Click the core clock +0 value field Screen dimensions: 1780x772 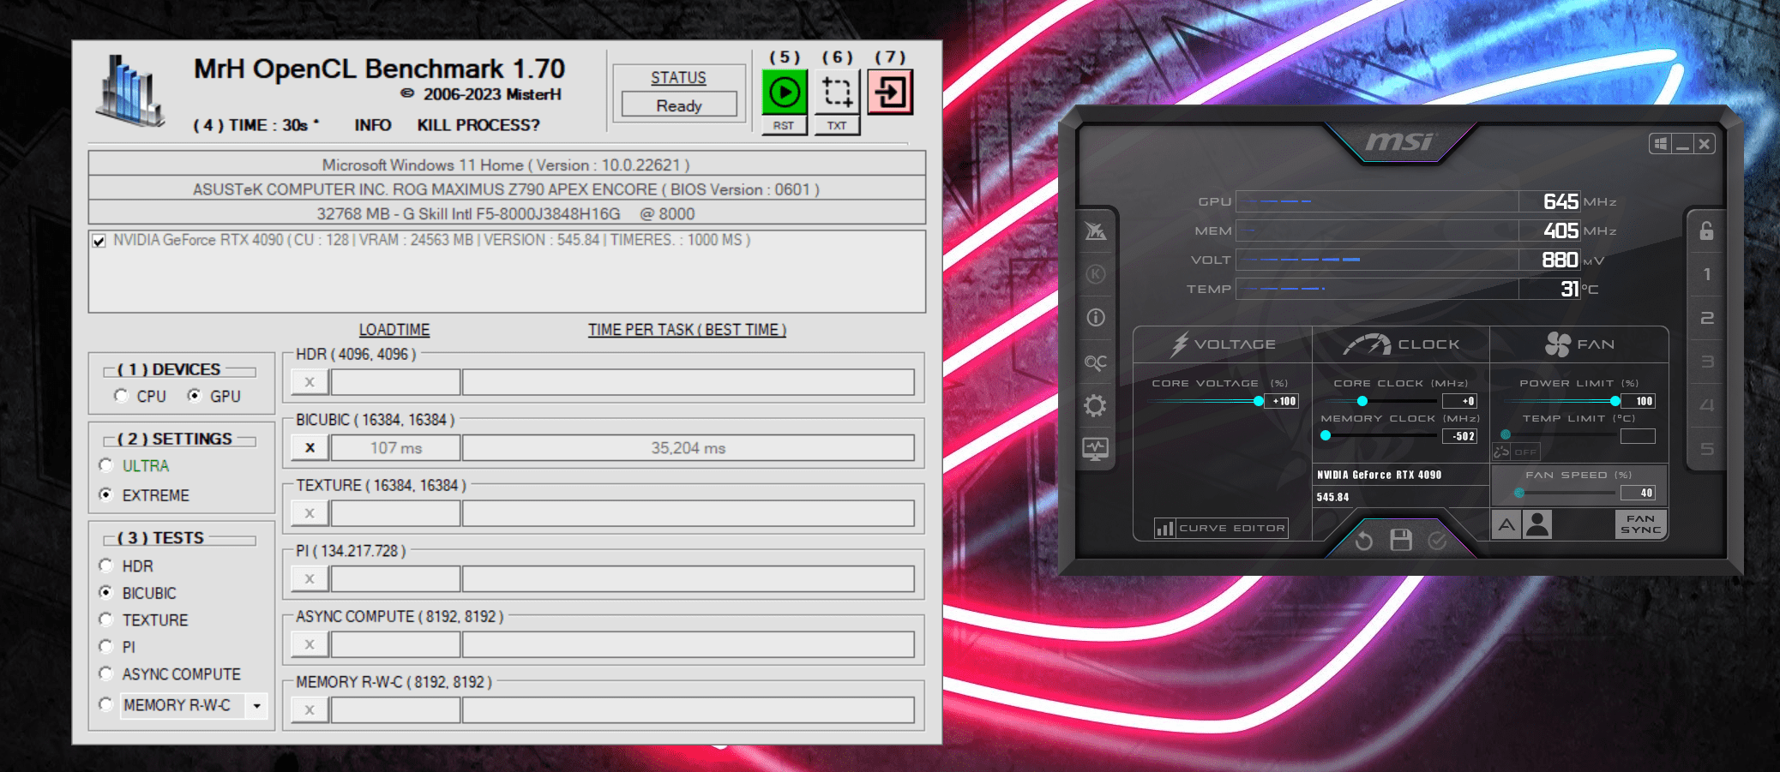pos(1460,401)
